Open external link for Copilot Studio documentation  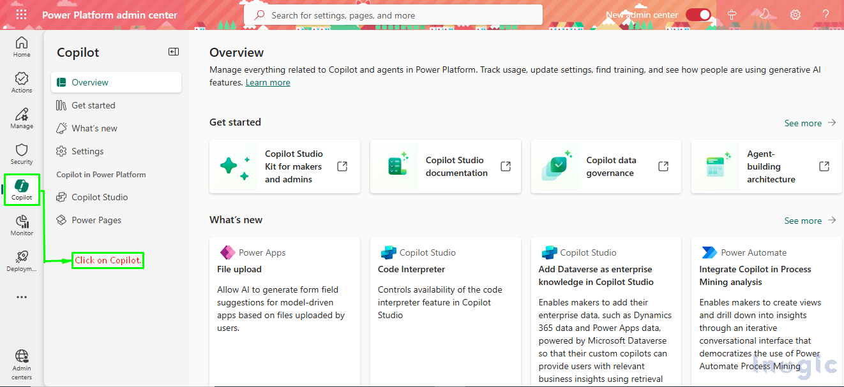506,166
